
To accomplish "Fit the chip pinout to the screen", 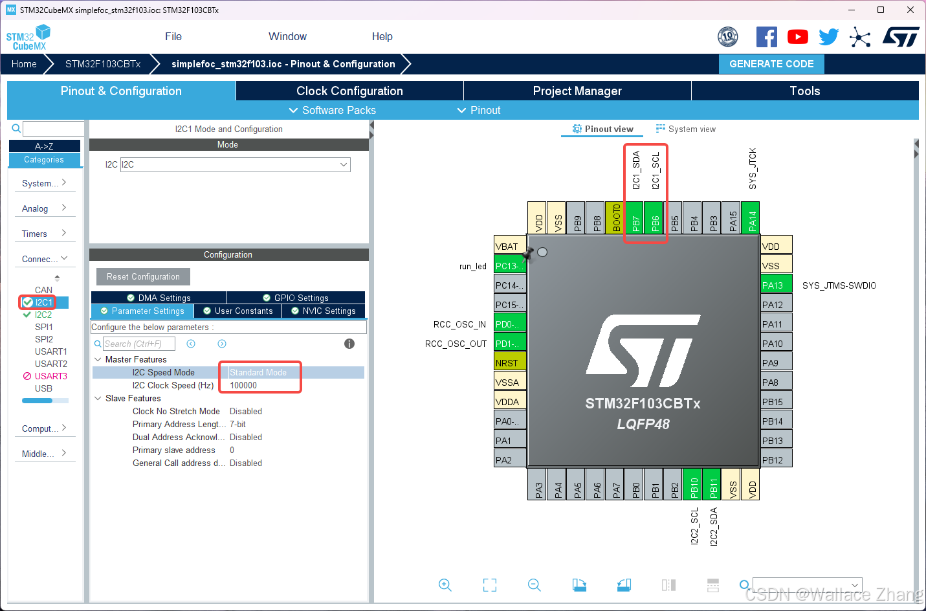I will click(490, 584).
